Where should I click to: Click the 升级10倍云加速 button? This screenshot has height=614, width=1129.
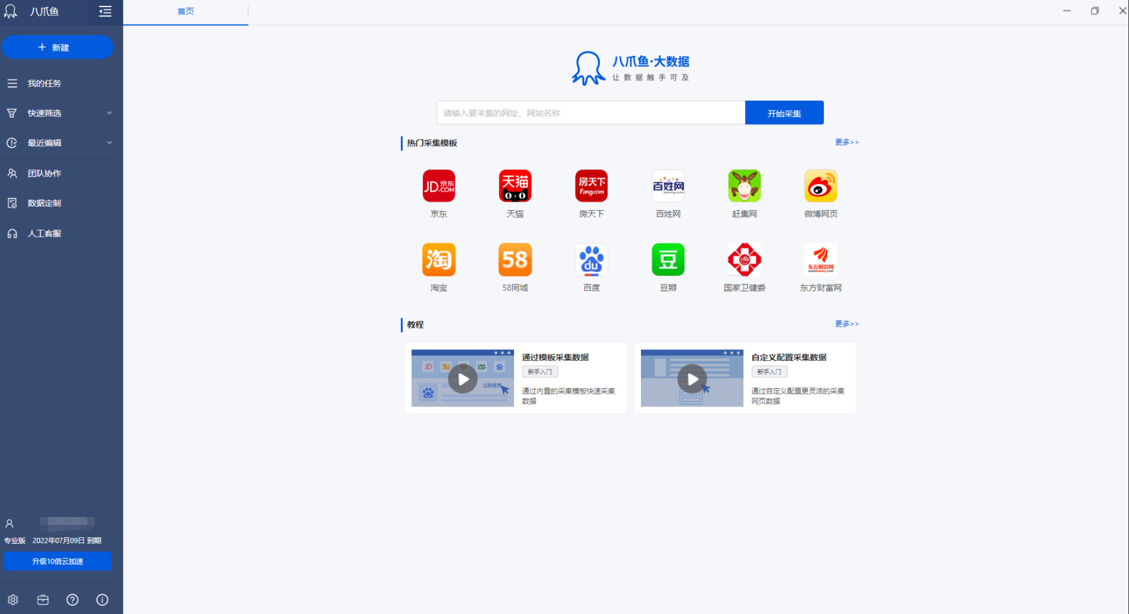click(58, 561)
